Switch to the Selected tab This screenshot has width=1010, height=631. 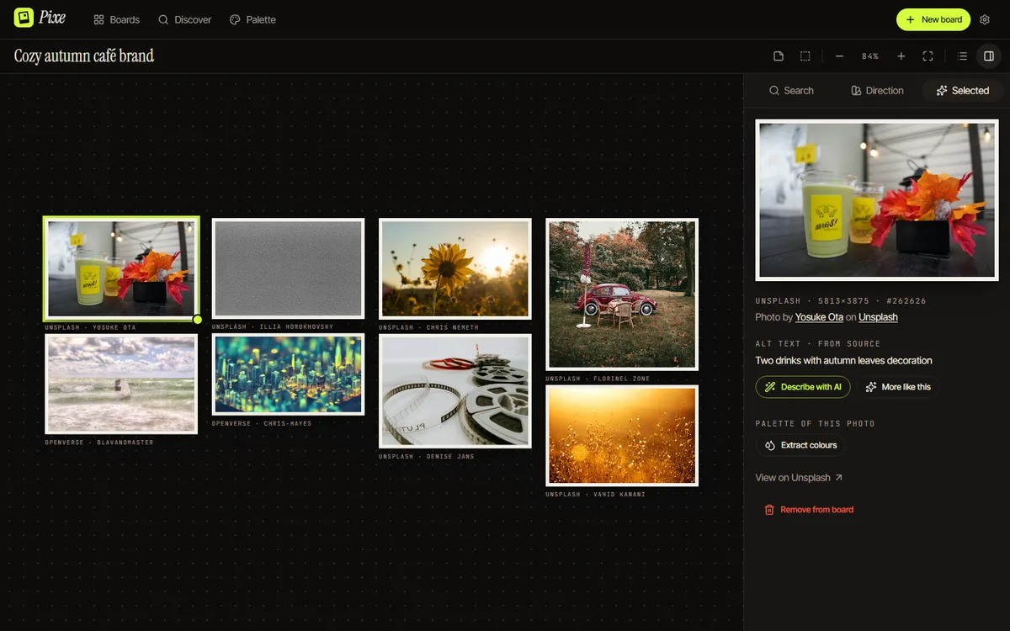[x=963, y=91]
